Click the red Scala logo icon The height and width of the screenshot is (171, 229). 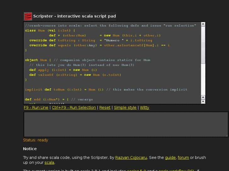coord(28,16)
